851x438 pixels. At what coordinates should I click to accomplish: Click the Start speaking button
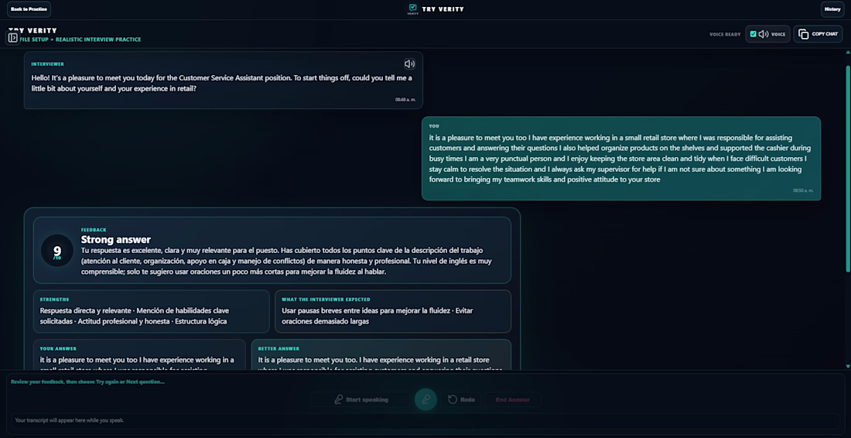tap(361, 399)
